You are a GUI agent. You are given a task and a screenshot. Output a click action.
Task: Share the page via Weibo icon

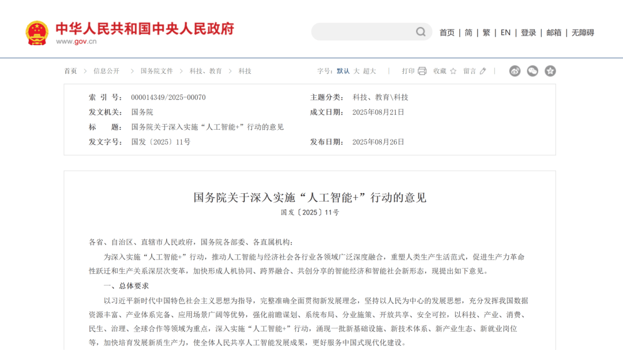[x=515, y=71]
